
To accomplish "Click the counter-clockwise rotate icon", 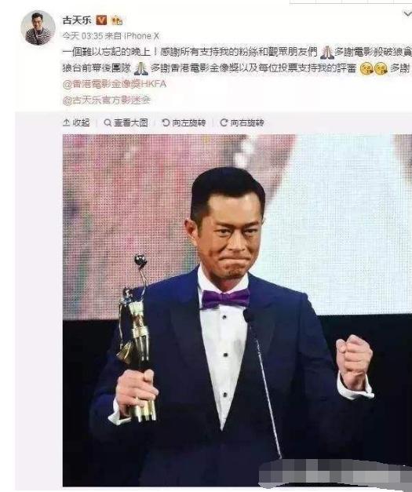I will [x=166, y=122].
